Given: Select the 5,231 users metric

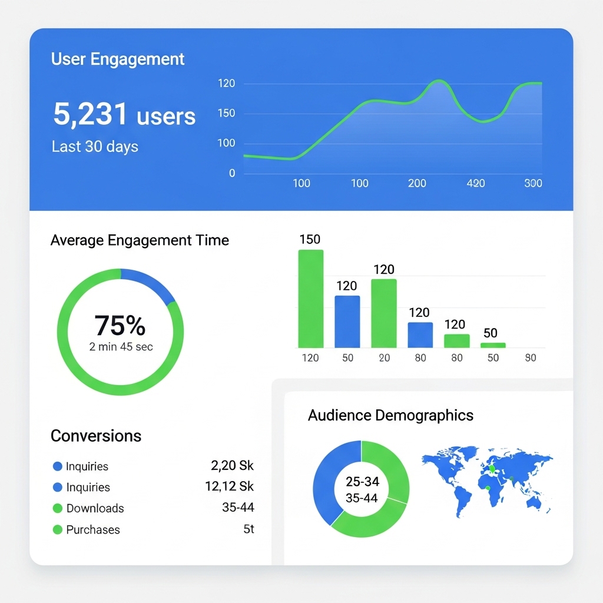Looking at the screenshot, I should point(124,114).
